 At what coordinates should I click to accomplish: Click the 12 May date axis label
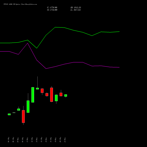click(32, 140)
